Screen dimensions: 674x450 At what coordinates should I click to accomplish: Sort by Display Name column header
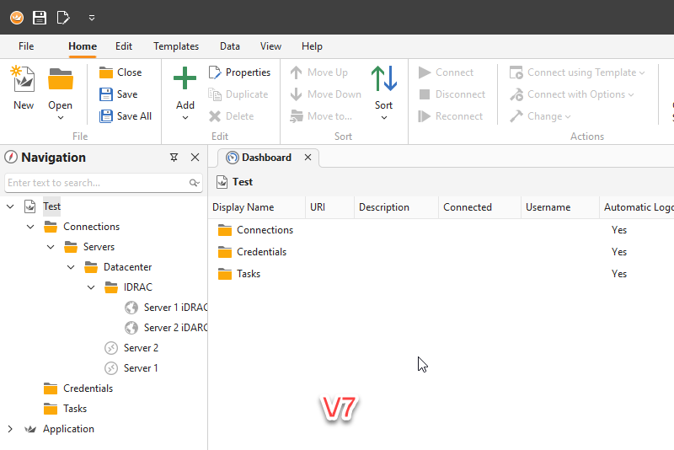click(243, 207)
